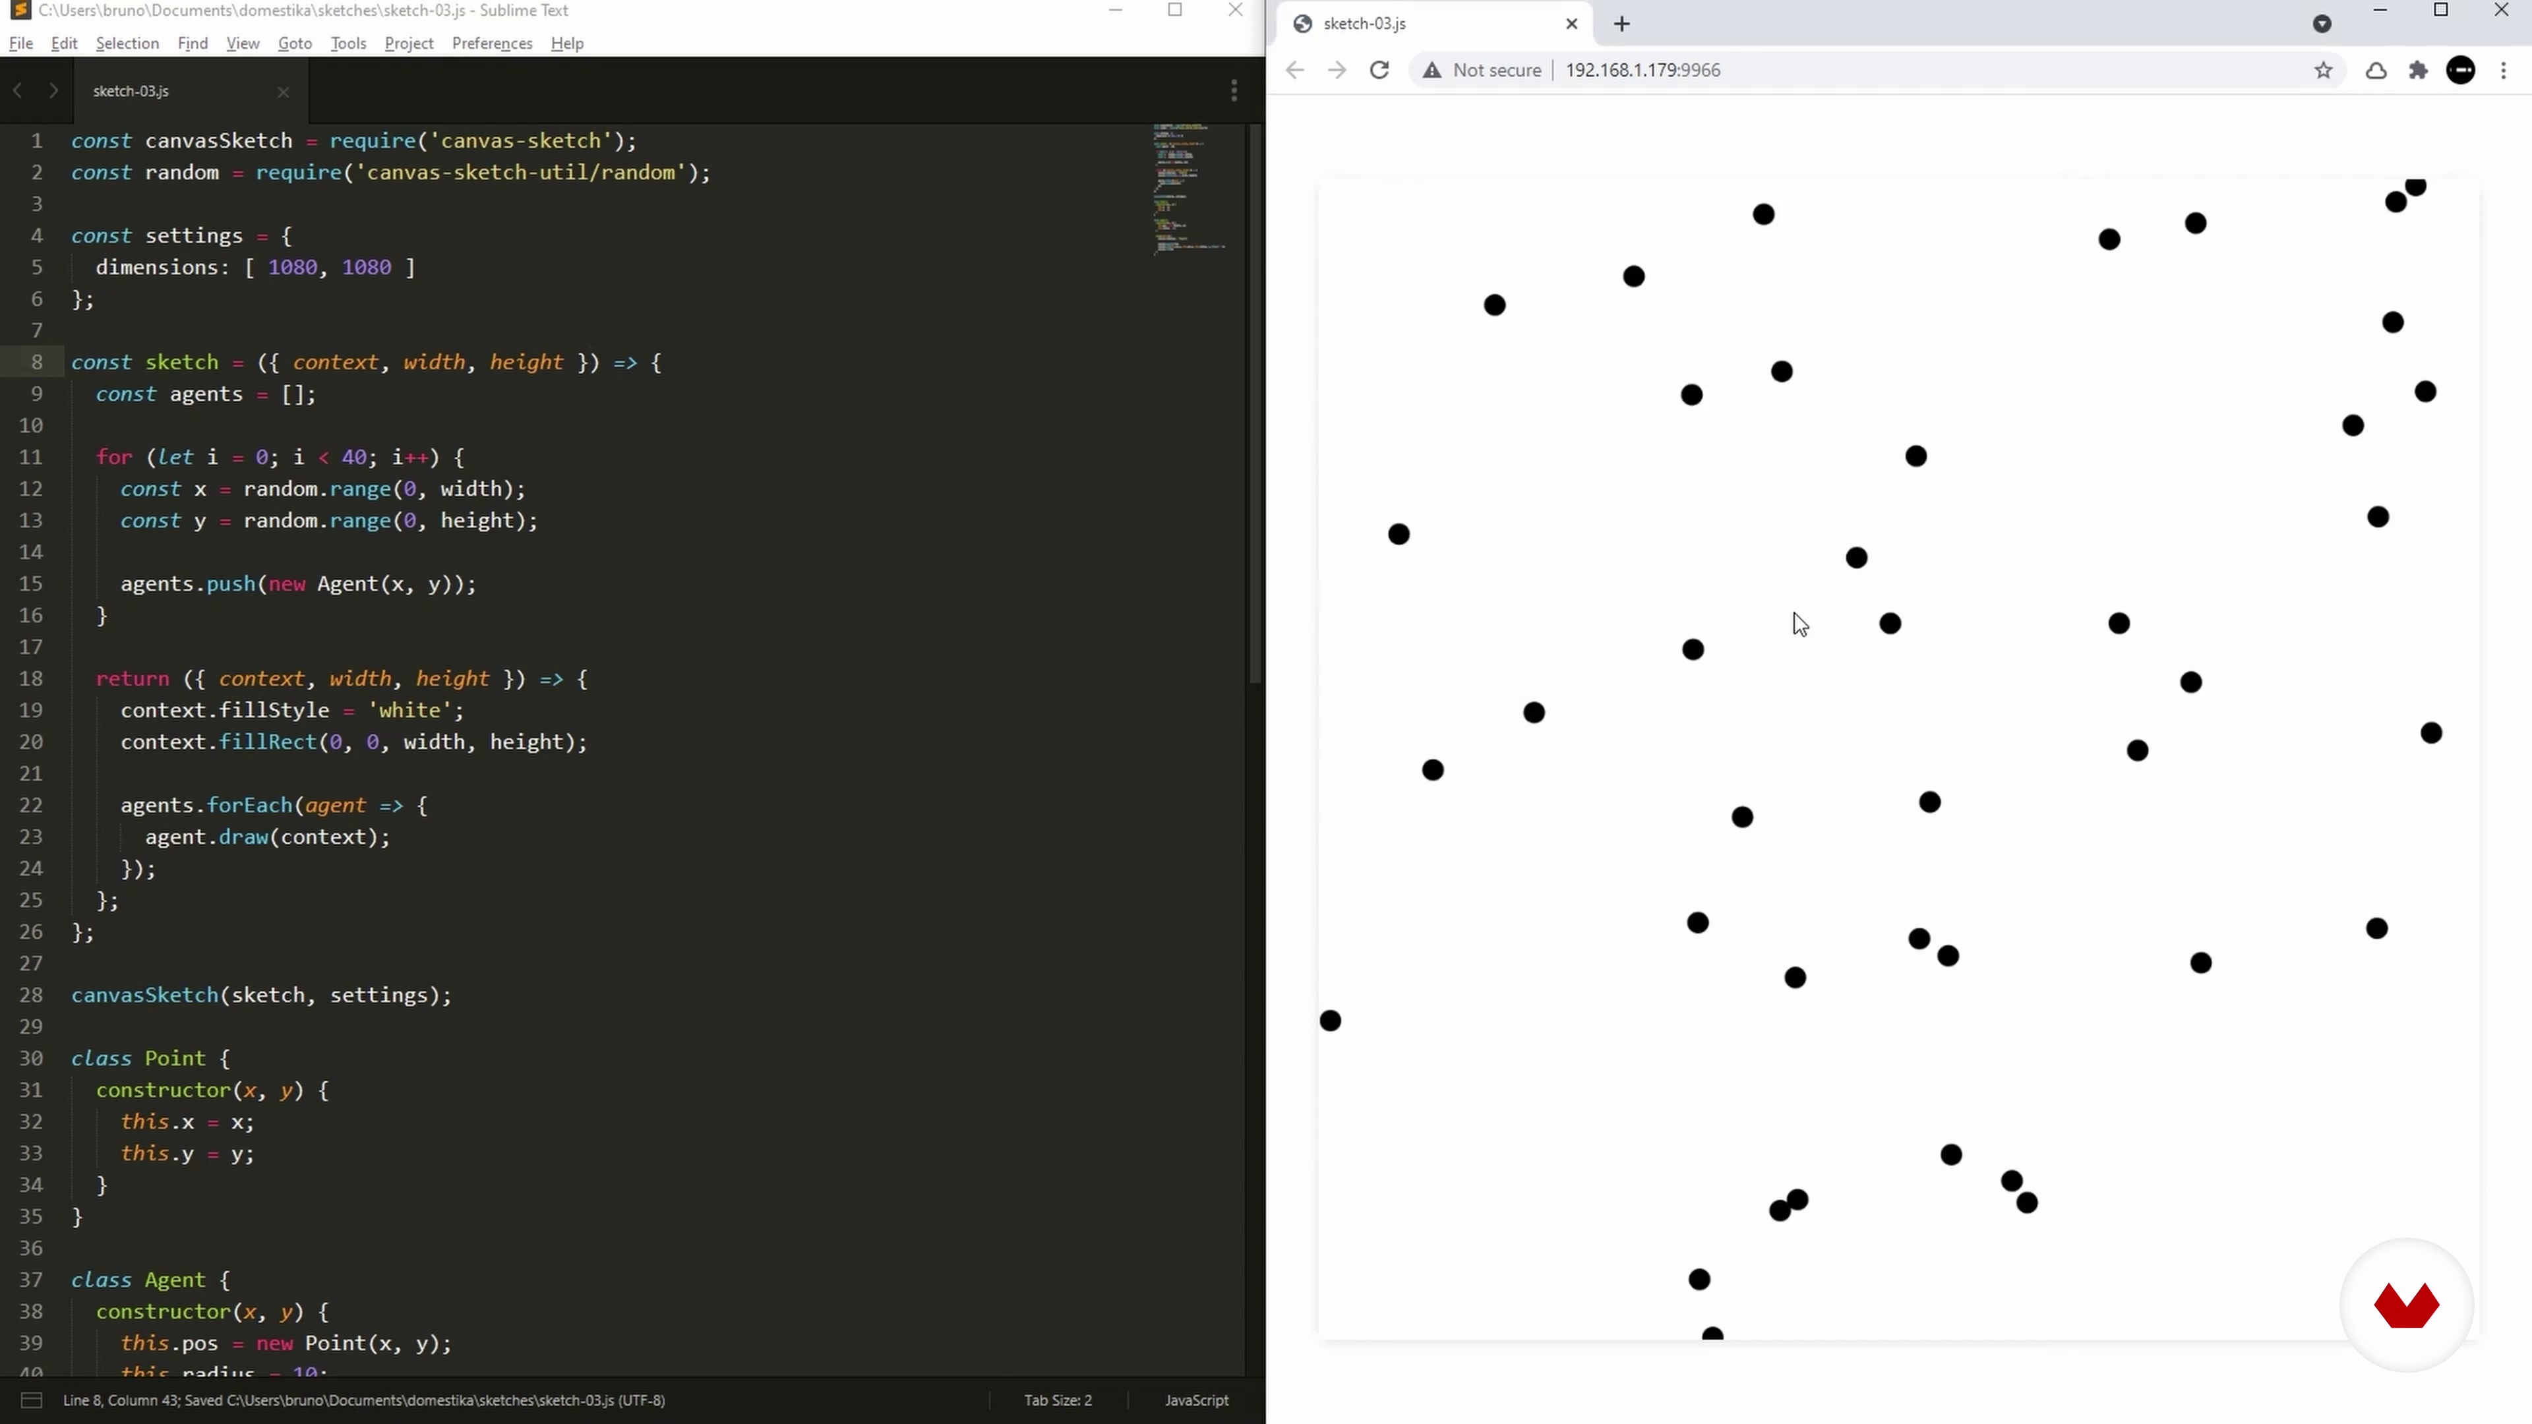Click the 'class Agent {' code line
2532x1424 pixels.
pyautogui.click(x=150, y=1280)
